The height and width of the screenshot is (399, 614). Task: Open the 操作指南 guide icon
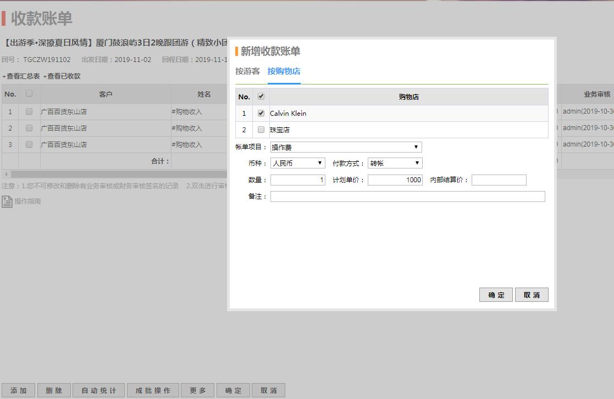(x=7, y=201)
